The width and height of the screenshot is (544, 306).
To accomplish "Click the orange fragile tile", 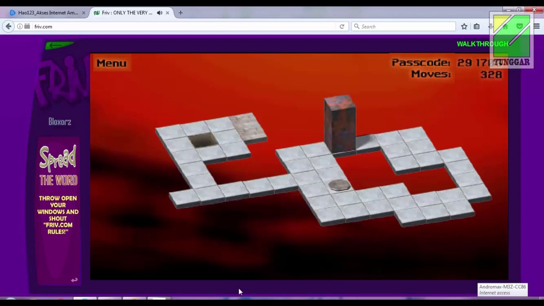I will [248, 127].
